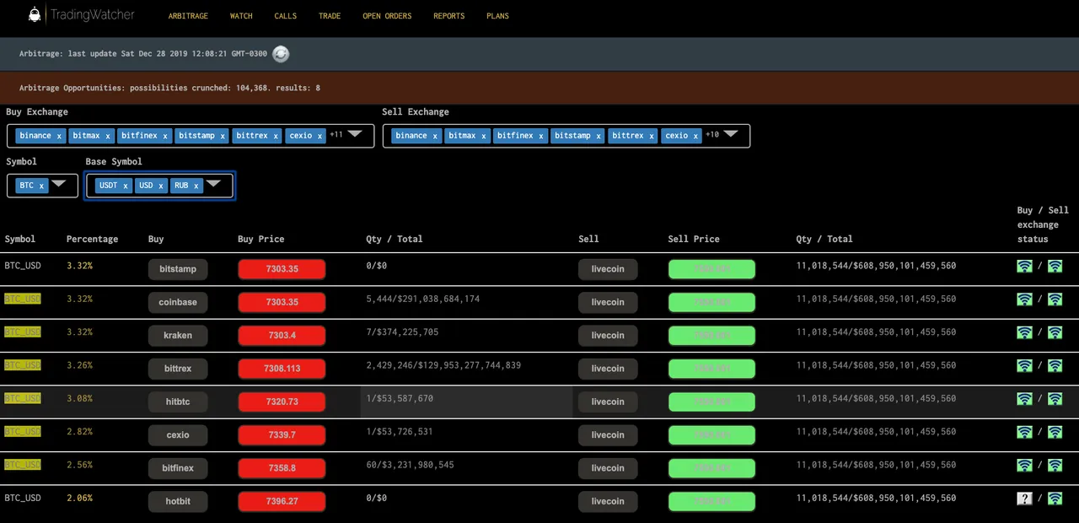Click the coinbase buy exchange button
Image resolution: width=1079 pixels, height=523 pixels.
(178, 302)
